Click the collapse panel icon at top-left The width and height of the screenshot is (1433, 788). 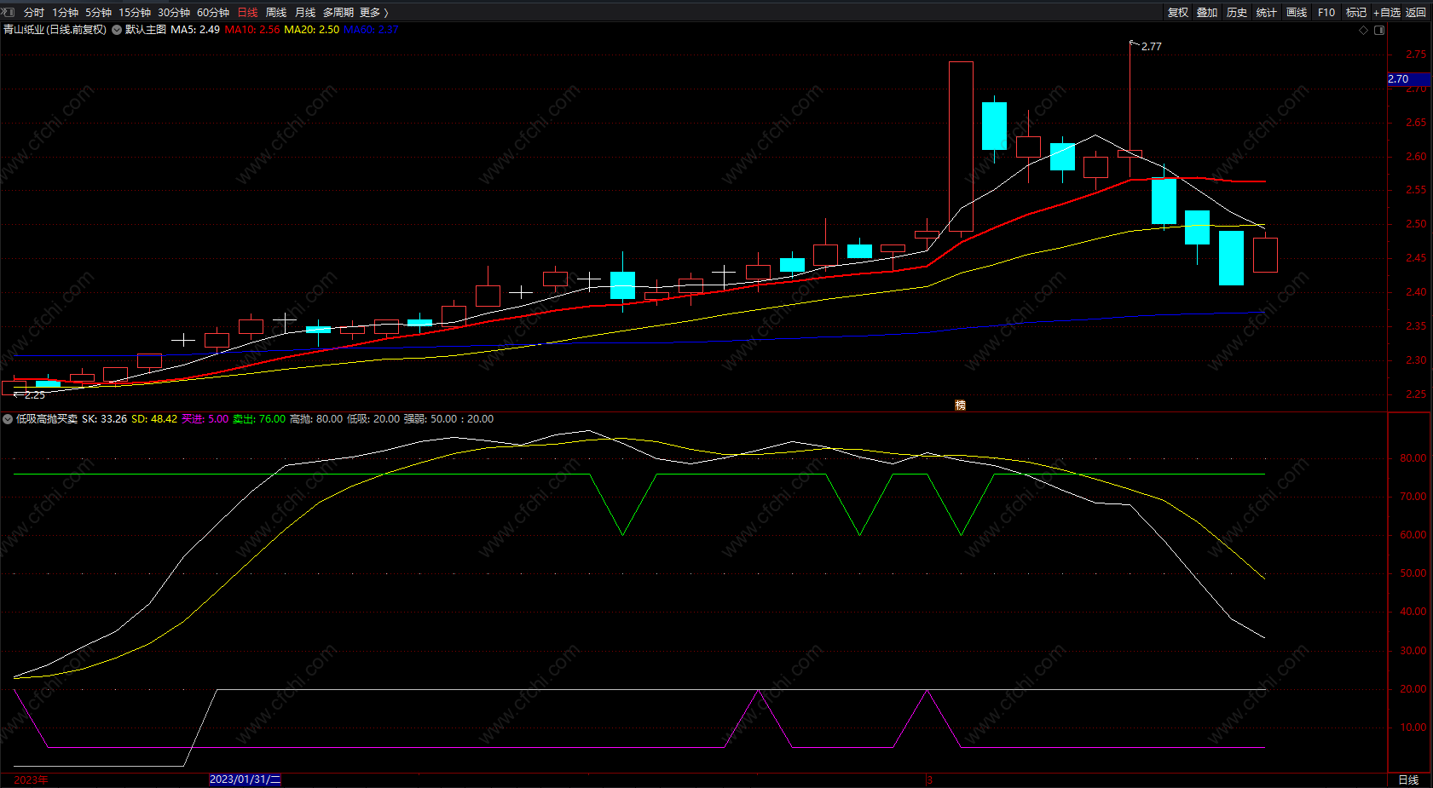point(9,12)
